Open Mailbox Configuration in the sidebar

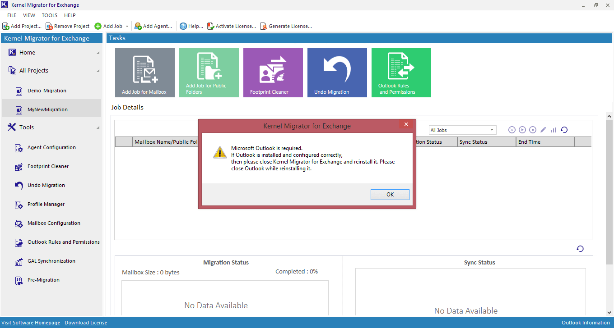(x=54, y=223)
